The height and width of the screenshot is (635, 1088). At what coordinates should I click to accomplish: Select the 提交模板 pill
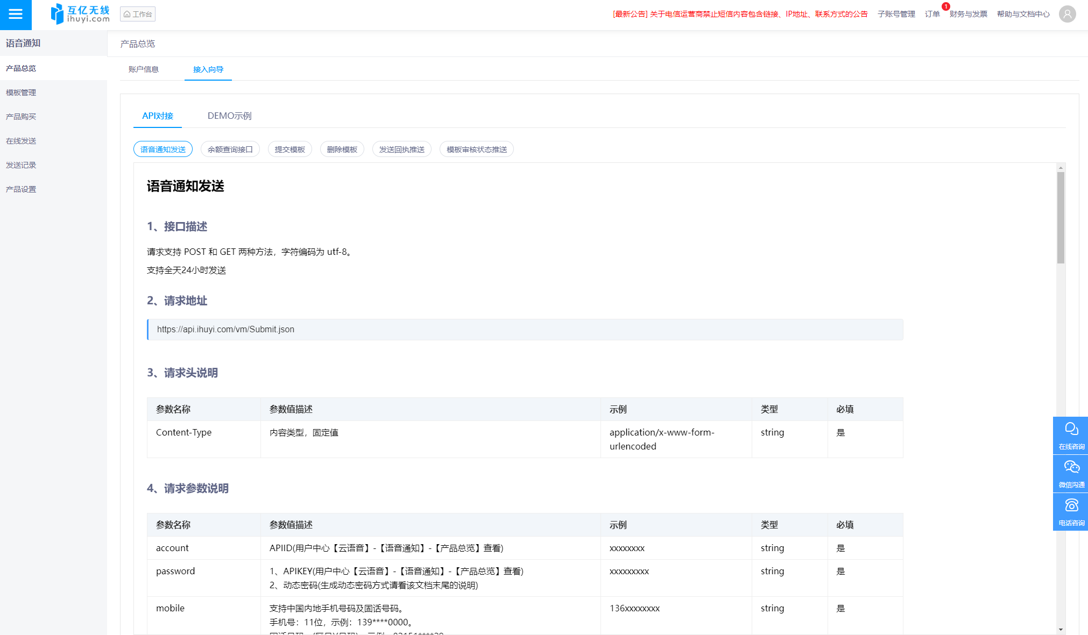[289, 149]
